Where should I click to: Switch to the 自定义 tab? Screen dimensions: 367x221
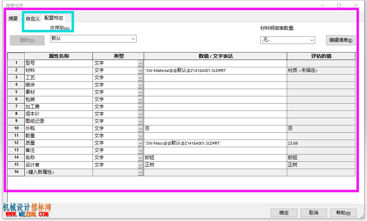33,19
